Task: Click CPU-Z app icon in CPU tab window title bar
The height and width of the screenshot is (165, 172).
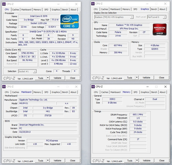Action: [x=4, y=4]
